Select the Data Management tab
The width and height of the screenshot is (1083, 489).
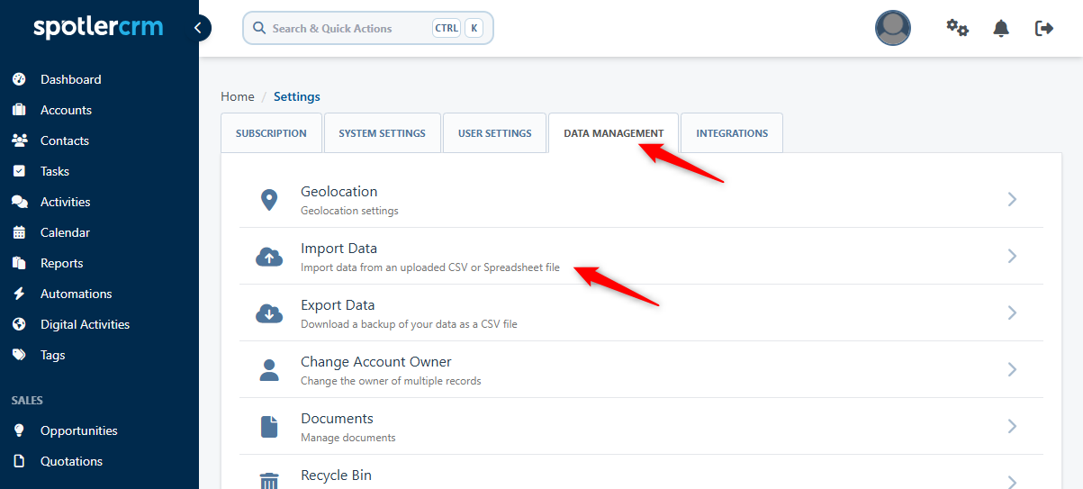[613, 133]
